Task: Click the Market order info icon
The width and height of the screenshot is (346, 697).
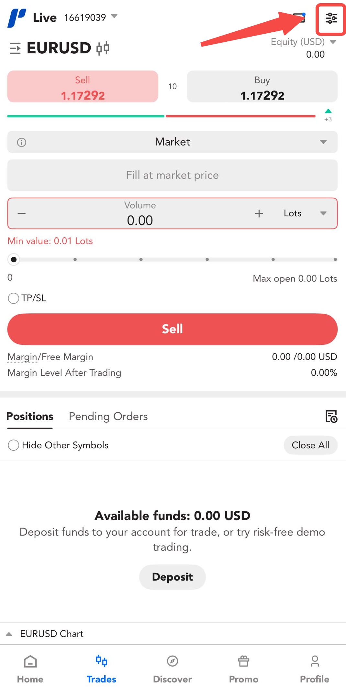Action: click(22, 142)
